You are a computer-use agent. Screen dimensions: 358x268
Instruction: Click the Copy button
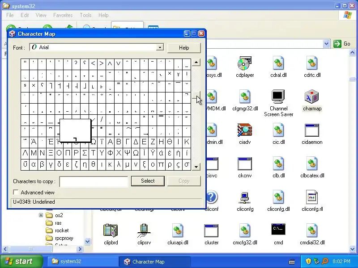coord(184,181)
